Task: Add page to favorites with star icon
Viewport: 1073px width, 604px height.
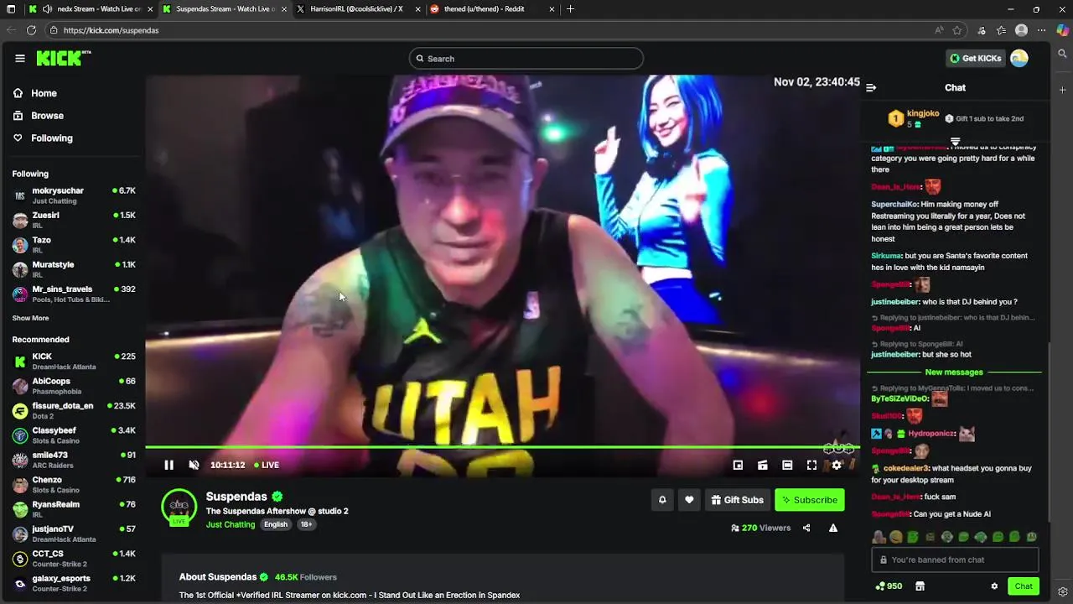Action: [957, 30]
